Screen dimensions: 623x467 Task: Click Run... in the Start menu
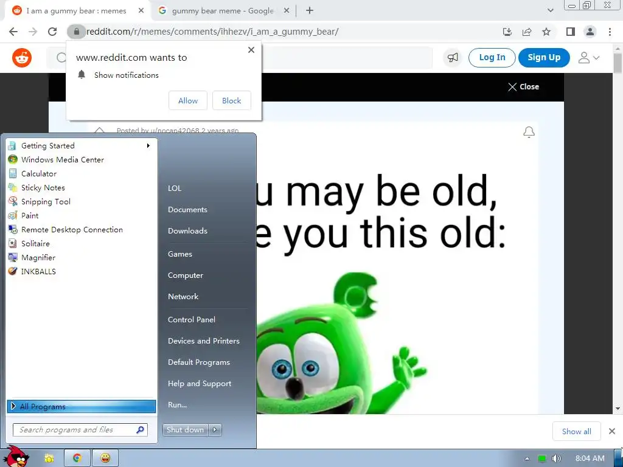(x=177, y=405)
